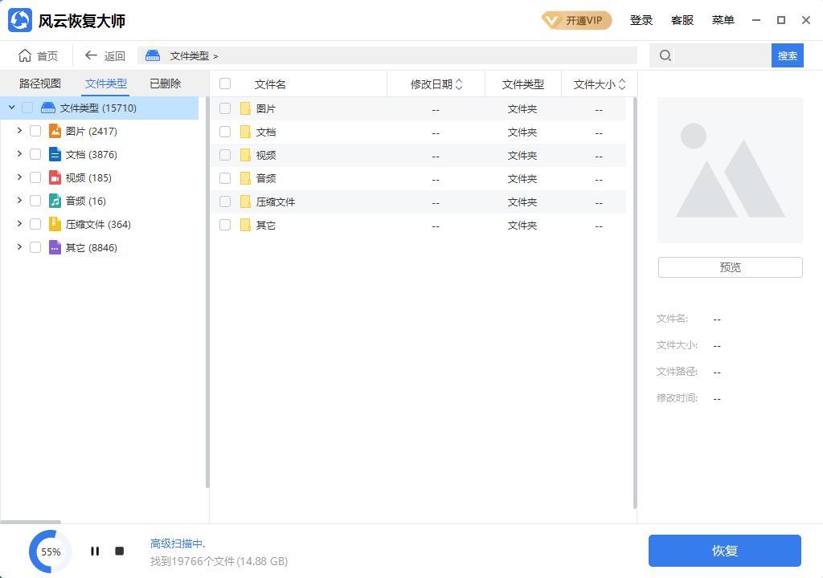This screenshot has width=823, height=578.
Task: Check the select-all checkbox in the list header
Action: 225,83
